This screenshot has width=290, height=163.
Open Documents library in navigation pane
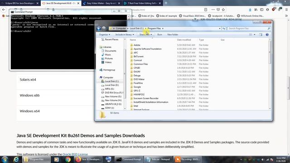coord(111,51)
